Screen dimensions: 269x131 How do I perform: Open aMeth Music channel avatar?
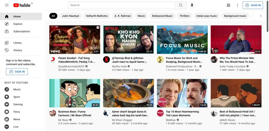click(x=214, y=113)
